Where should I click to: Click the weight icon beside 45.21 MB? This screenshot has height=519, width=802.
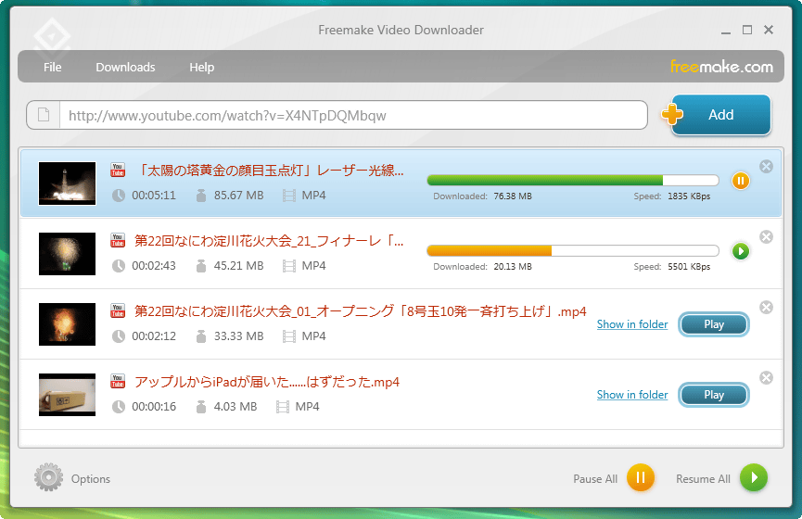tap(201, 266)
